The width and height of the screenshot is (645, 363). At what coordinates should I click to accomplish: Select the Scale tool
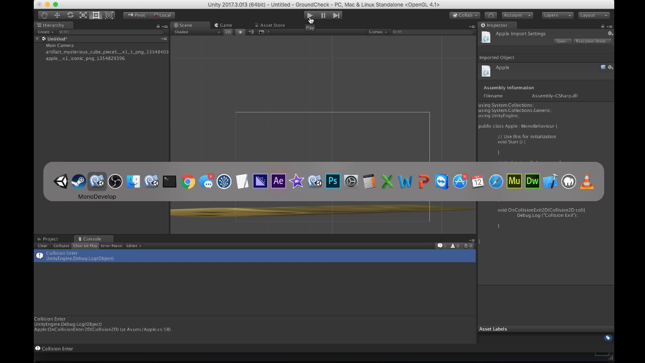coord(83,15)
